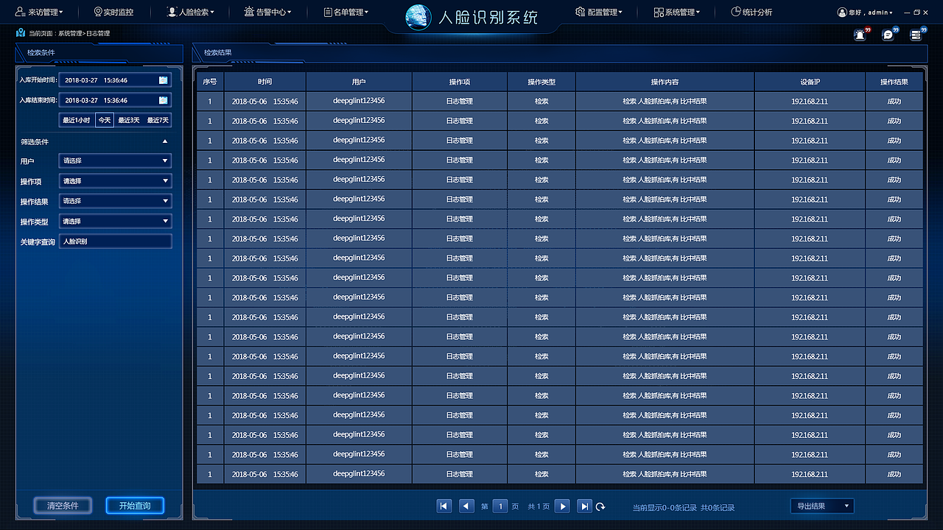Open the admin user account dropdown

(865, 13)
